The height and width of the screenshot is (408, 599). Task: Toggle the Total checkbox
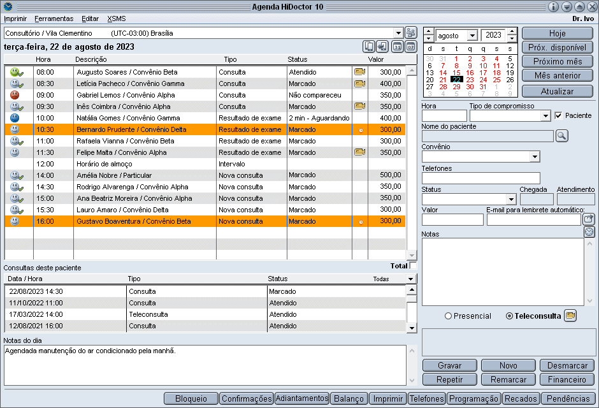pos(413,266)
